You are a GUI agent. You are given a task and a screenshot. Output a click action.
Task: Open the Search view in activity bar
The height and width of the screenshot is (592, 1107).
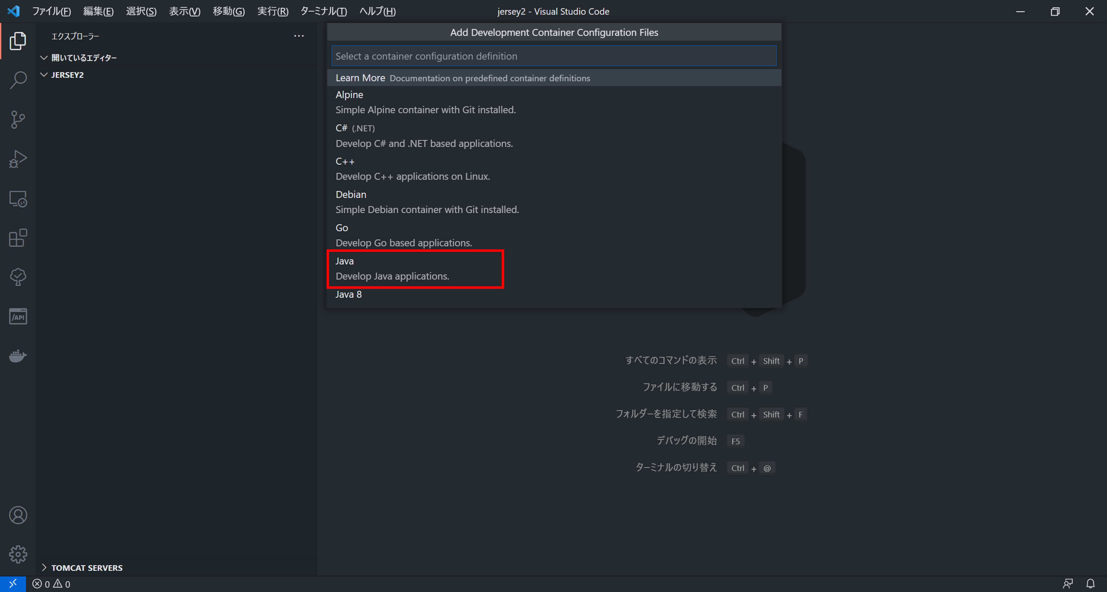pyautogui.click(x=18, y=80)
